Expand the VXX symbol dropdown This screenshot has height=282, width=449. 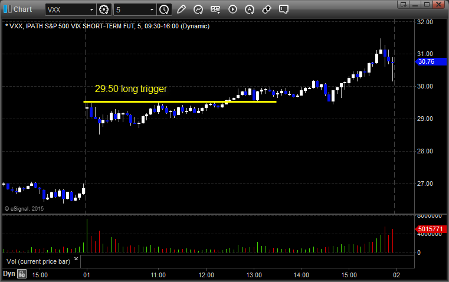(x=91, y=9)
